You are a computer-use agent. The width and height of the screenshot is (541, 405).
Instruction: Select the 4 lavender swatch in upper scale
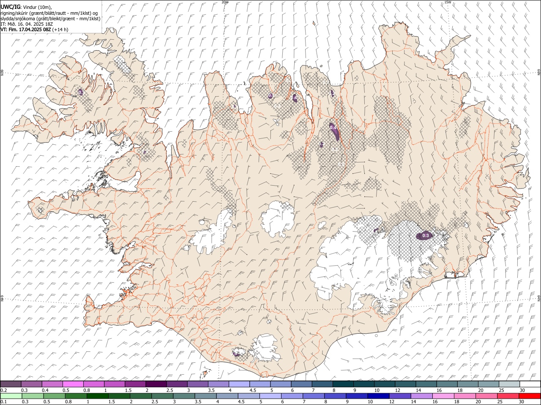point(239,384)
